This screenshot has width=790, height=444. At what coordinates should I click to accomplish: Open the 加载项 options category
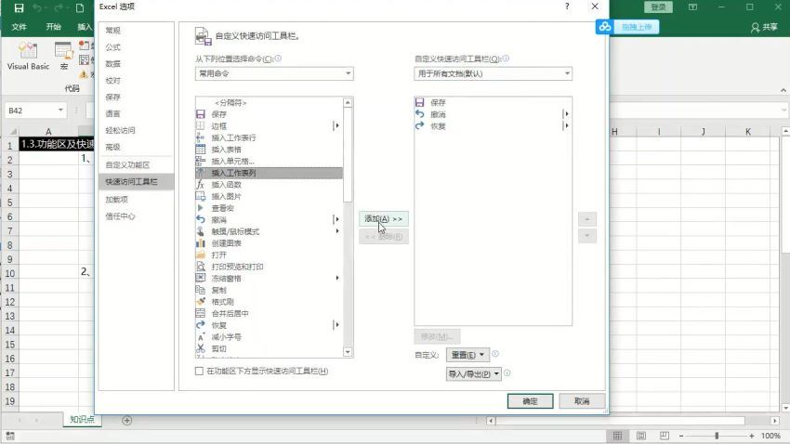tap(136, 200)
